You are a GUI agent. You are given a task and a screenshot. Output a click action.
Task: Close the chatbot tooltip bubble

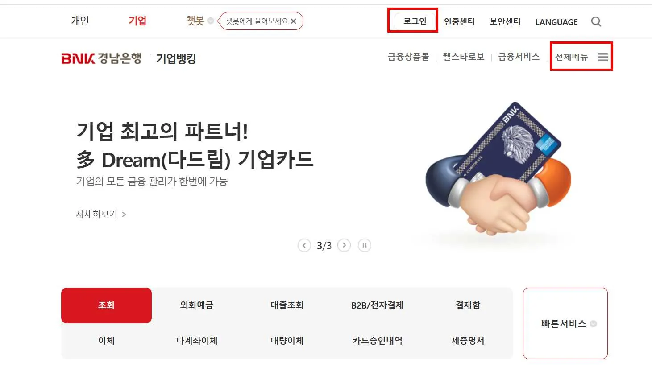point(293,21)
